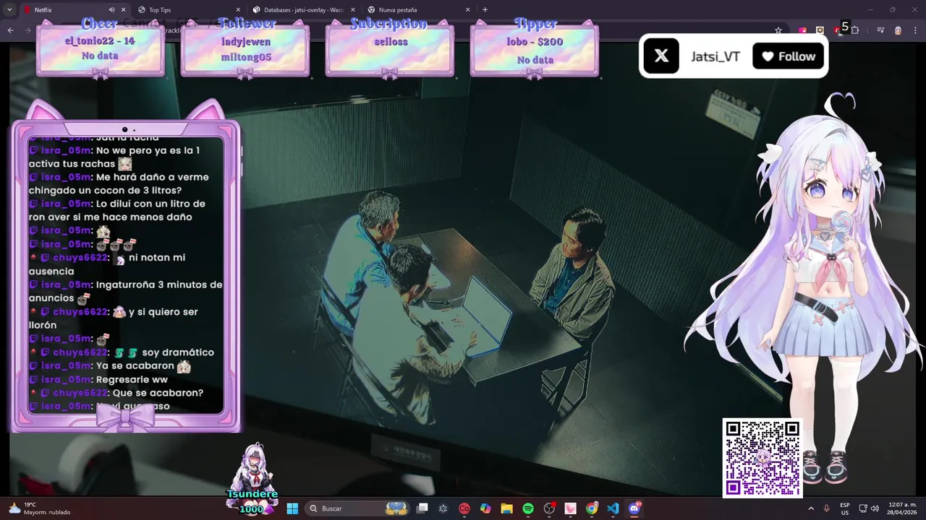This screenshot has height=520, width=926.
Task: Open the Windows Start menu
Action: click(292, 508)
